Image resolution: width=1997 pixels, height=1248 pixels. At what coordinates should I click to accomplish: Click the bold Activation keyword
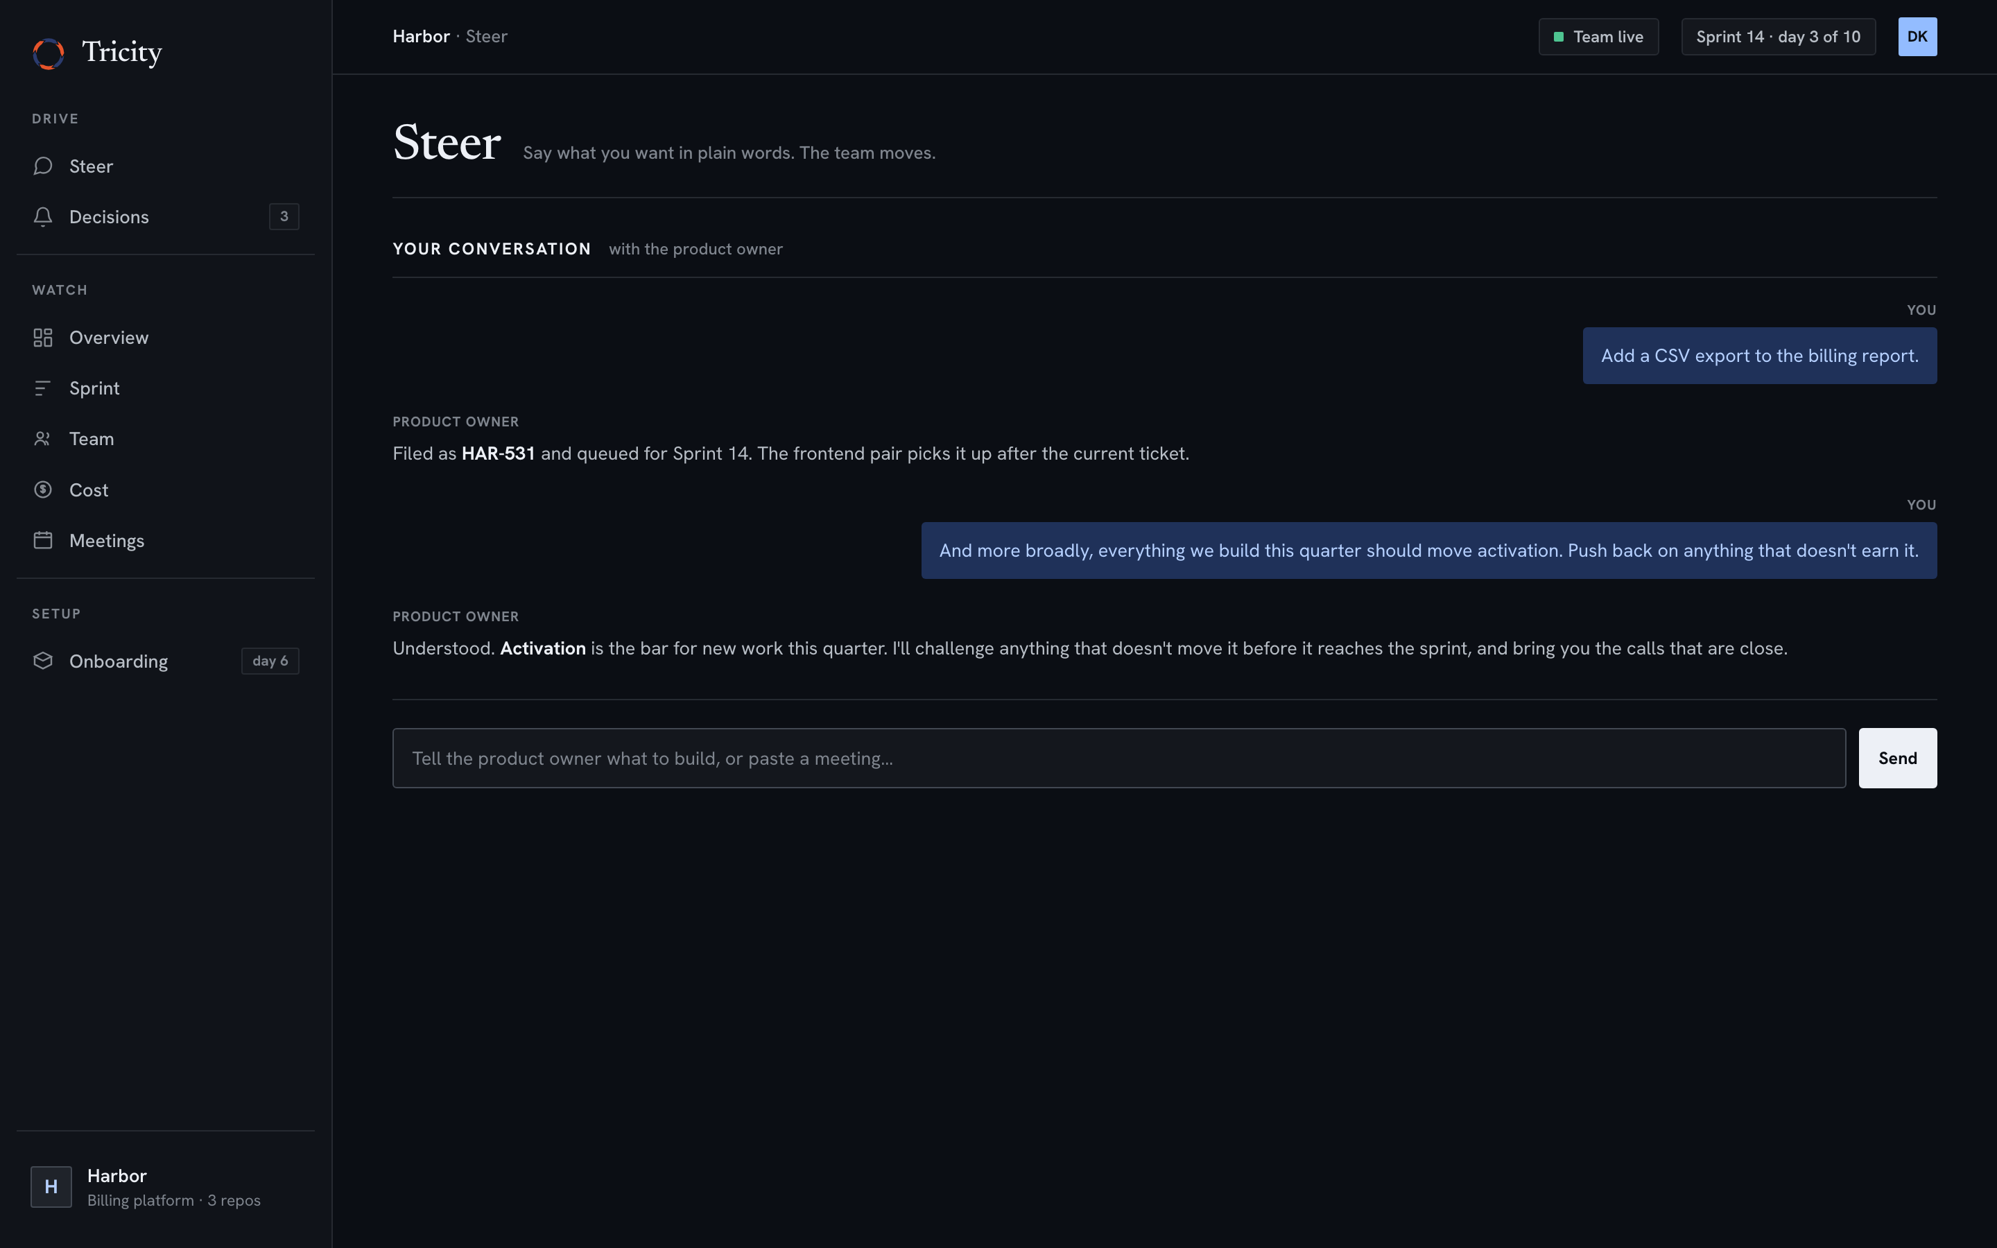[543, 648]
